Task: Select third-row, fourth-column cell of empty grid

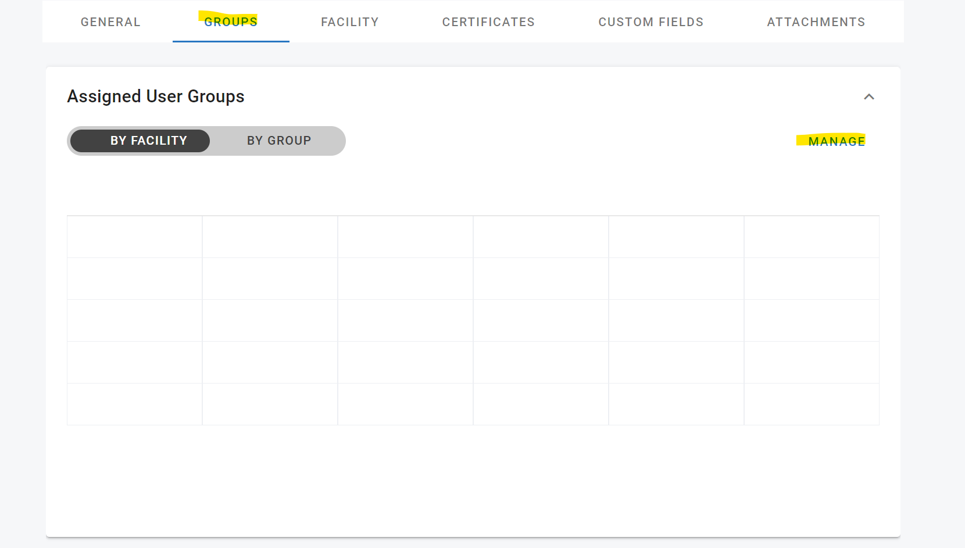Action: tap(541, 321)
